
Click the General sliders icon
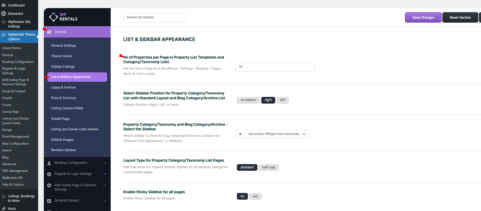49,32
